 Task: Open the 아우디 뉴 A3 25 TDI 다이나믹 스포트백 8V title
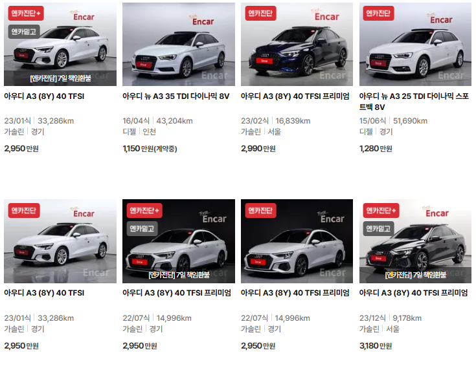tap(414, 102)
